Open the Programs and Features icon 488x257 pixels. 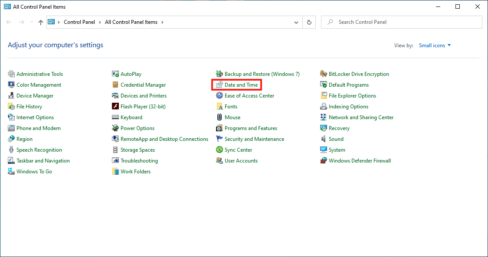click(x=219, y=128)
